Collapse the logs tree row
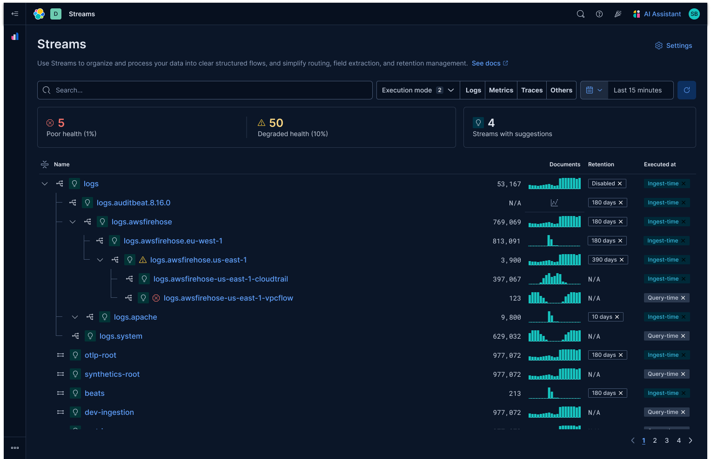The width and height of the screenshot is (711, 459). pyautogui.click(x=45, y=184)
